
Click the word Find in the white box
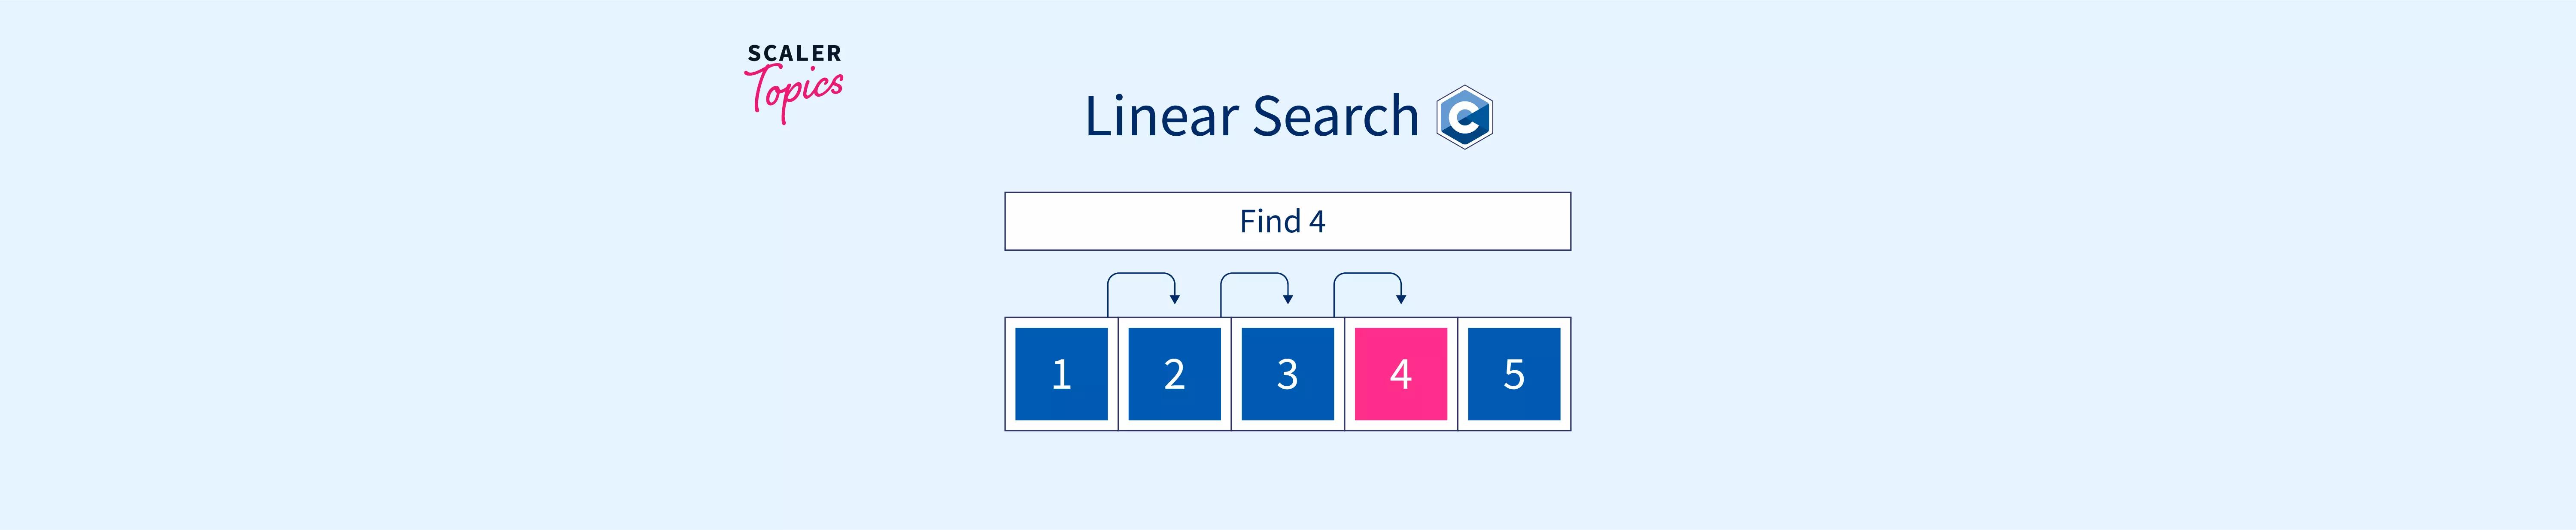point(1270,221)
